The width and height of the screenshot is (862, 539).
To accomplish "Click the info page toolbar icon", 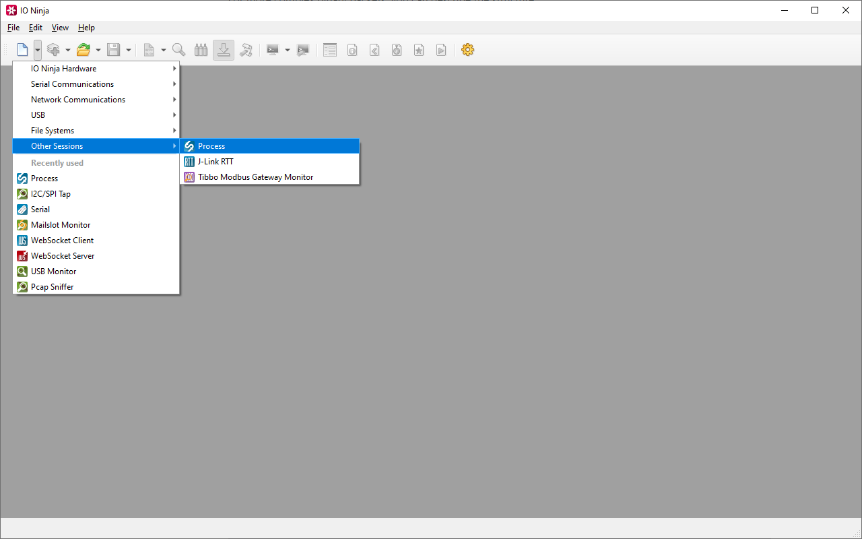I will pos(352,50).
